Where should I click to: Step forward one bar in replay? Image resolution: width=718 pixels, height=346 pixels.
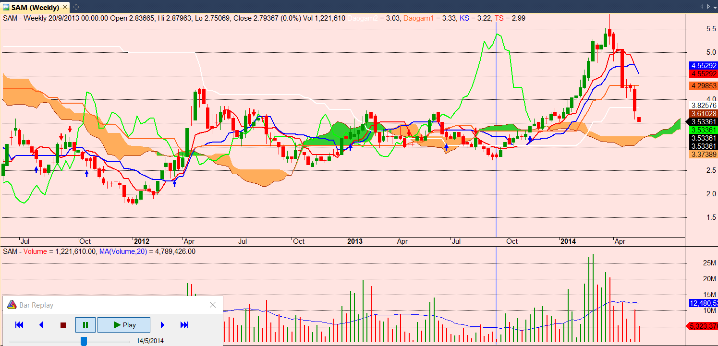pyautogui.click(x=162, y=325)
